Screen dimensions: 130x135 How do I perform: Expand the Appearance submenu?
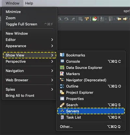point(29,46)
